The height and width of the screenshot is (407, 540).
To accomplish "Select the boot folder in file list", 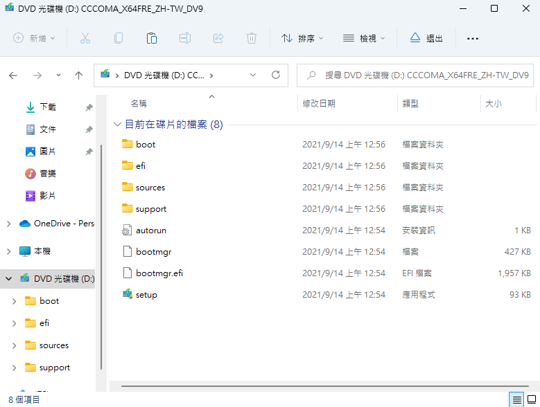I will 146,145.
